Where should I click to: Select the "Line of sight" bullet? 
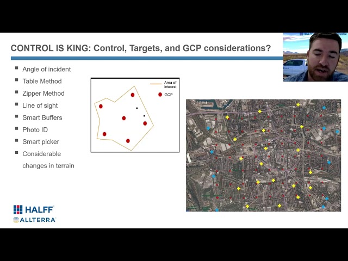(x=40, y=105)
